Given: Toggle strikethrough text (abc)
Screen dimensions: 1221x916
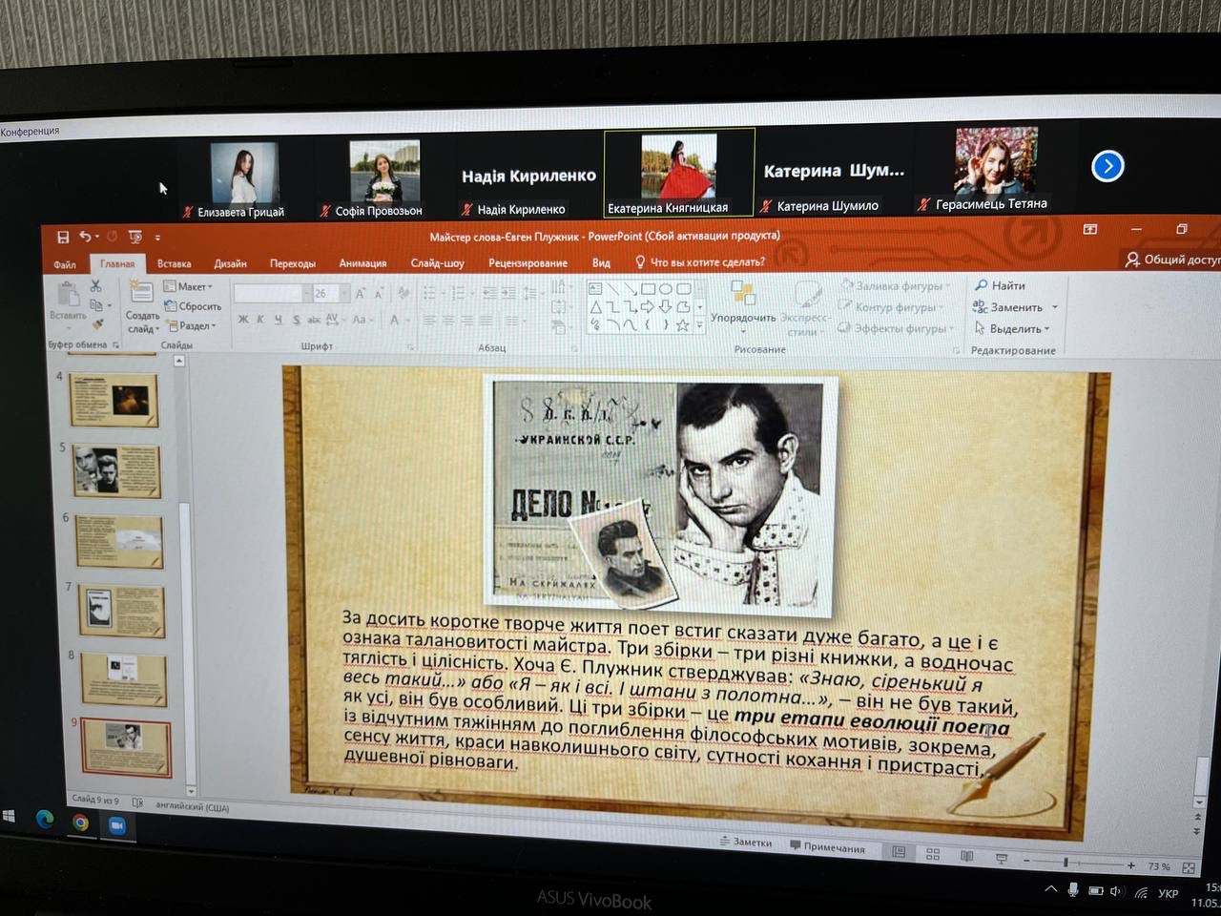Looking at the screenshot, I should [x=313, y=320].
